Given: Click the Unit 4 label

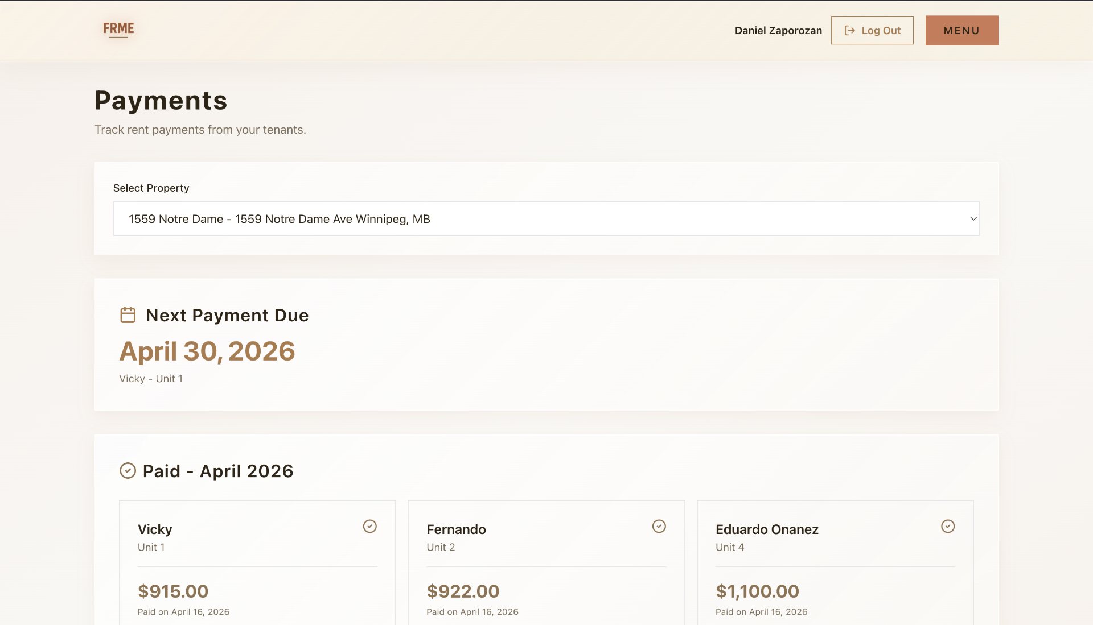Looking at the screenshot, I should [730, 547].
